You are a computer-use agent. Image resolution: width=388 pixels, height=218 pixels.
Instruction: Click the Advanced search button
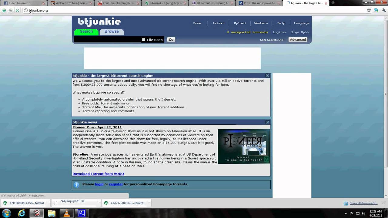(298, 40)
